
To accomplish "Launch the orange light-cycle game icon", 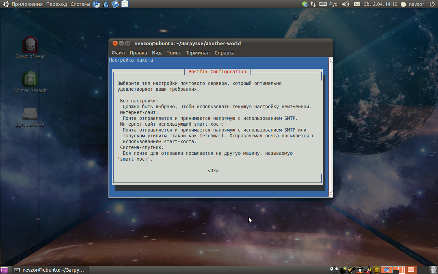I will pyautogui.click(x=352, y=270).
